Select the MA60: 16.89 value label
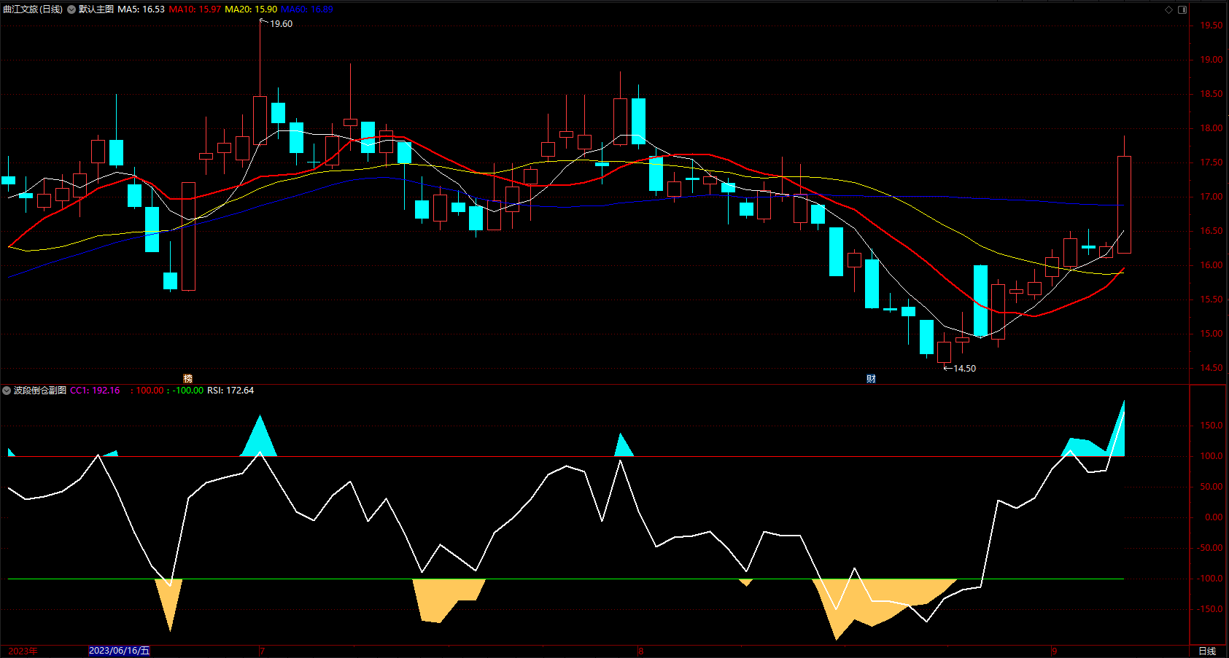 tap(307, 9)
